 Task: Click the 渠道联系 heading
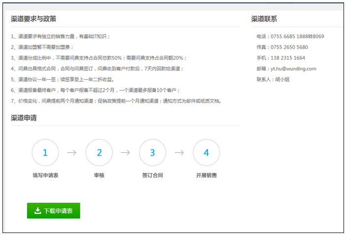[264, 19]
